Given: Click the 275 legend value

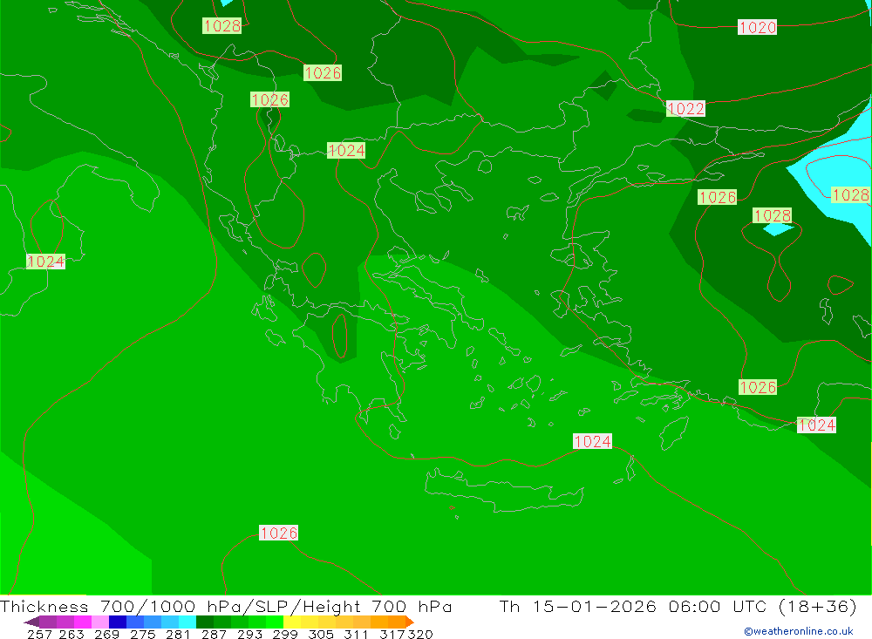Looking at the screenshot, I should click(142, 634).
